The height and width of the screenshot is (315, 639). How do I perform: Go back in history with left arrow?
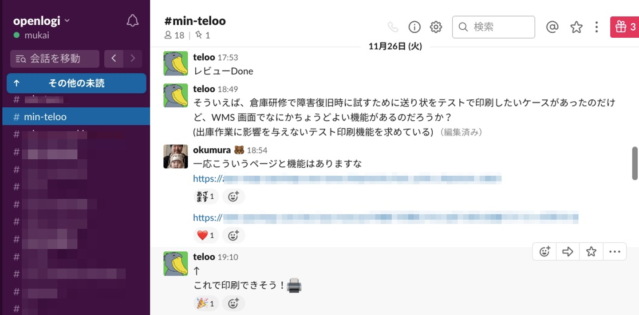(114, 58)
